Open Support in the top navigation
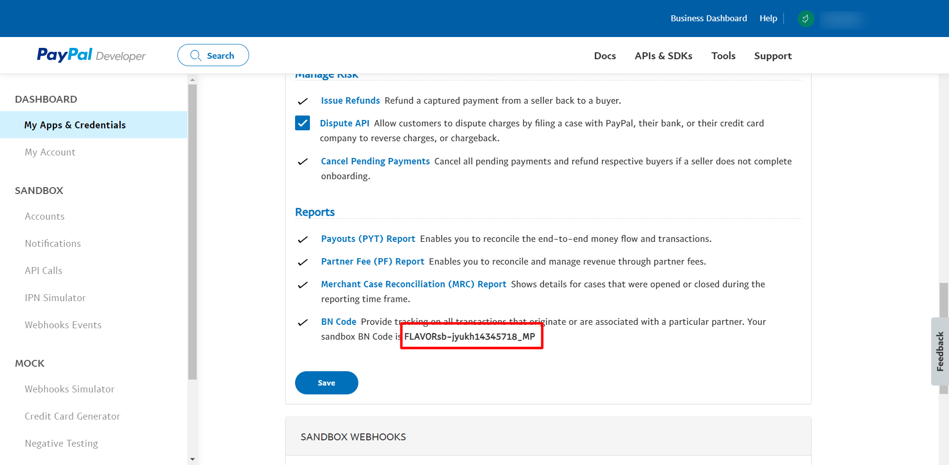Viewport: 949px width, 465px height. (x=773, y=56)
